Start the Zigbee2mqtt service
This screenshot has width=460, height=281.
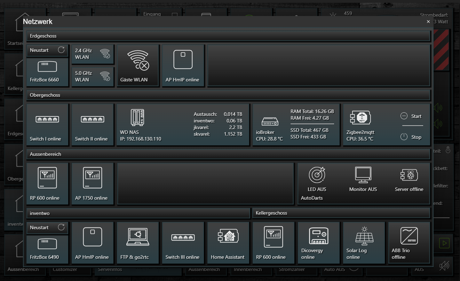(x=411, y=116)
